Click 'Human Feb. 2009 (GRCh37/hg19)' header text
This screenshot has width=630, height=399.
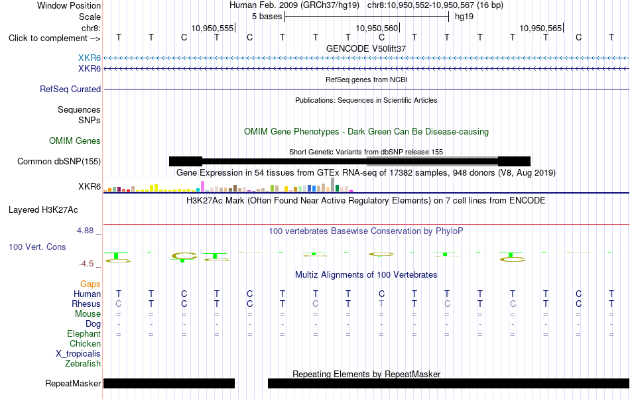point(296,5)
